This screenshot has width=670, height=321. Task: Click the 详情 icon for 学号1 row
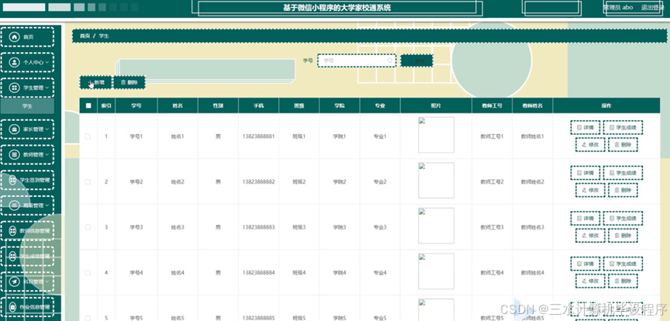pyautogui.click(x=579, y=127)
